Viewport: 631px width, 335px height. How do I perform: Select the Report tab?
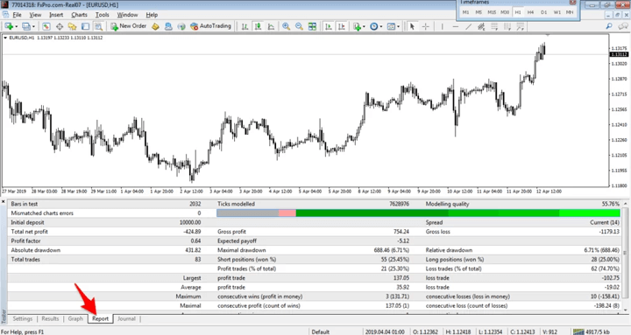(x=100, y=318)
